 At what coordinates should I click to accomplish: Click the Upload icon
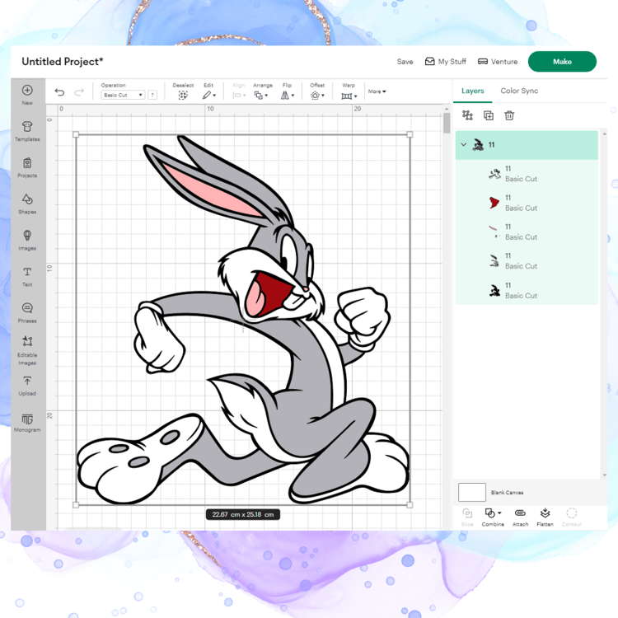[27, 386]
